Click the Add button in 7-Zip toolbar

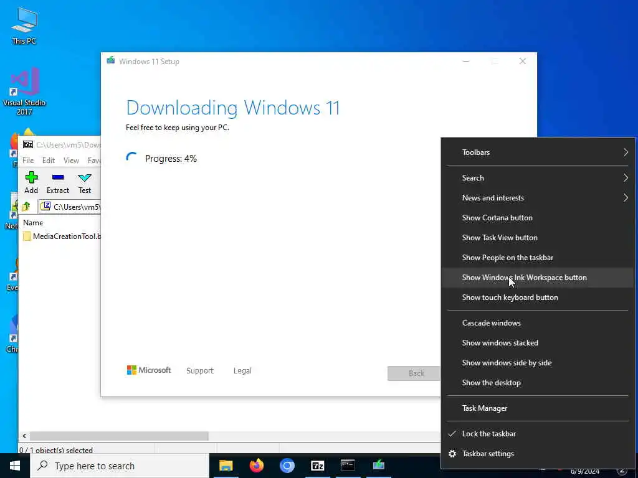[31, 182]
